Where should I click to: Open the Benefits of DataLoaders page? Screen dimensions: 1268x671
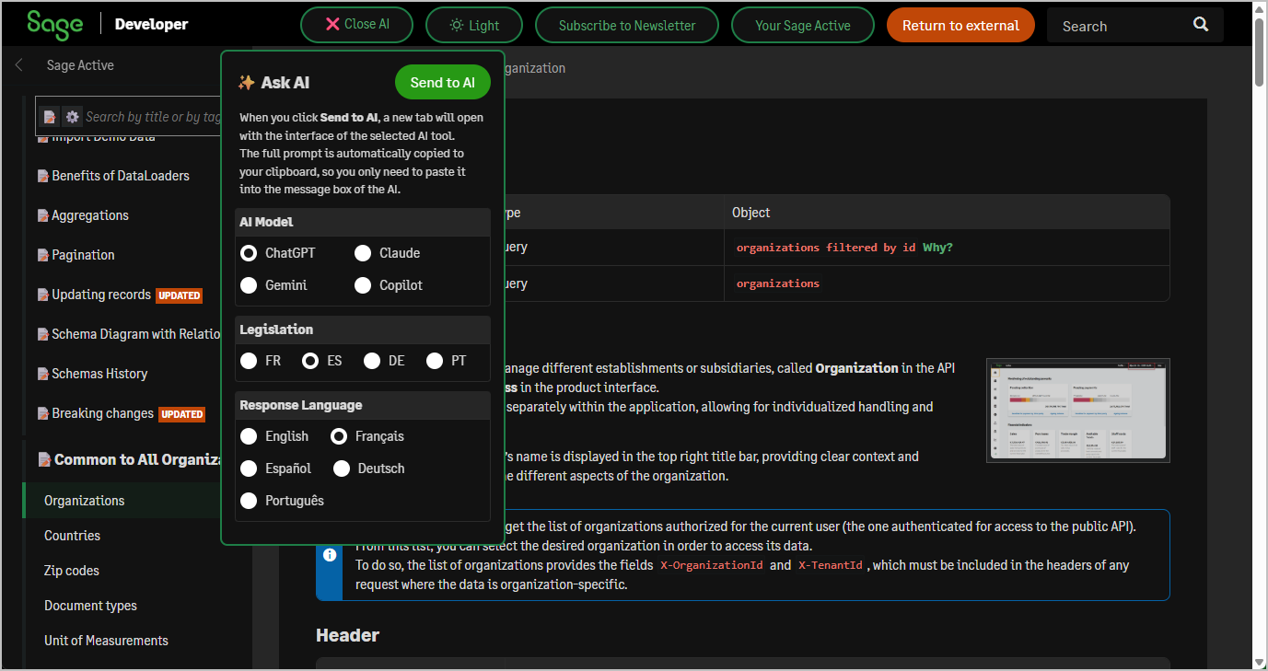pyautogui.click(x=121, y=176)
